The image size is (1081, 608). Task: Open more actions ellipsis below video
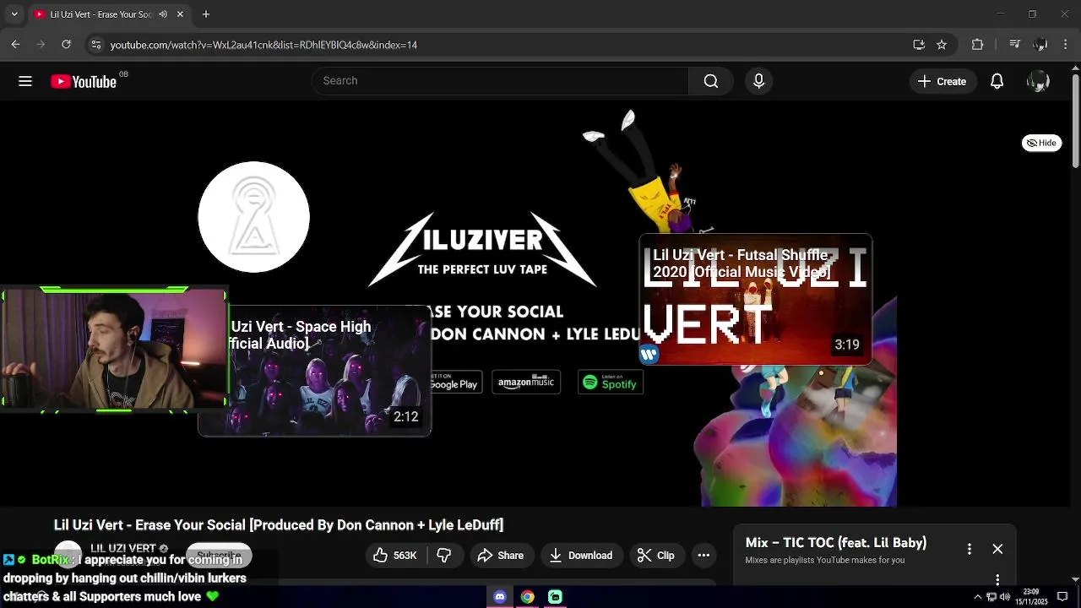click(x=703, y=555)
